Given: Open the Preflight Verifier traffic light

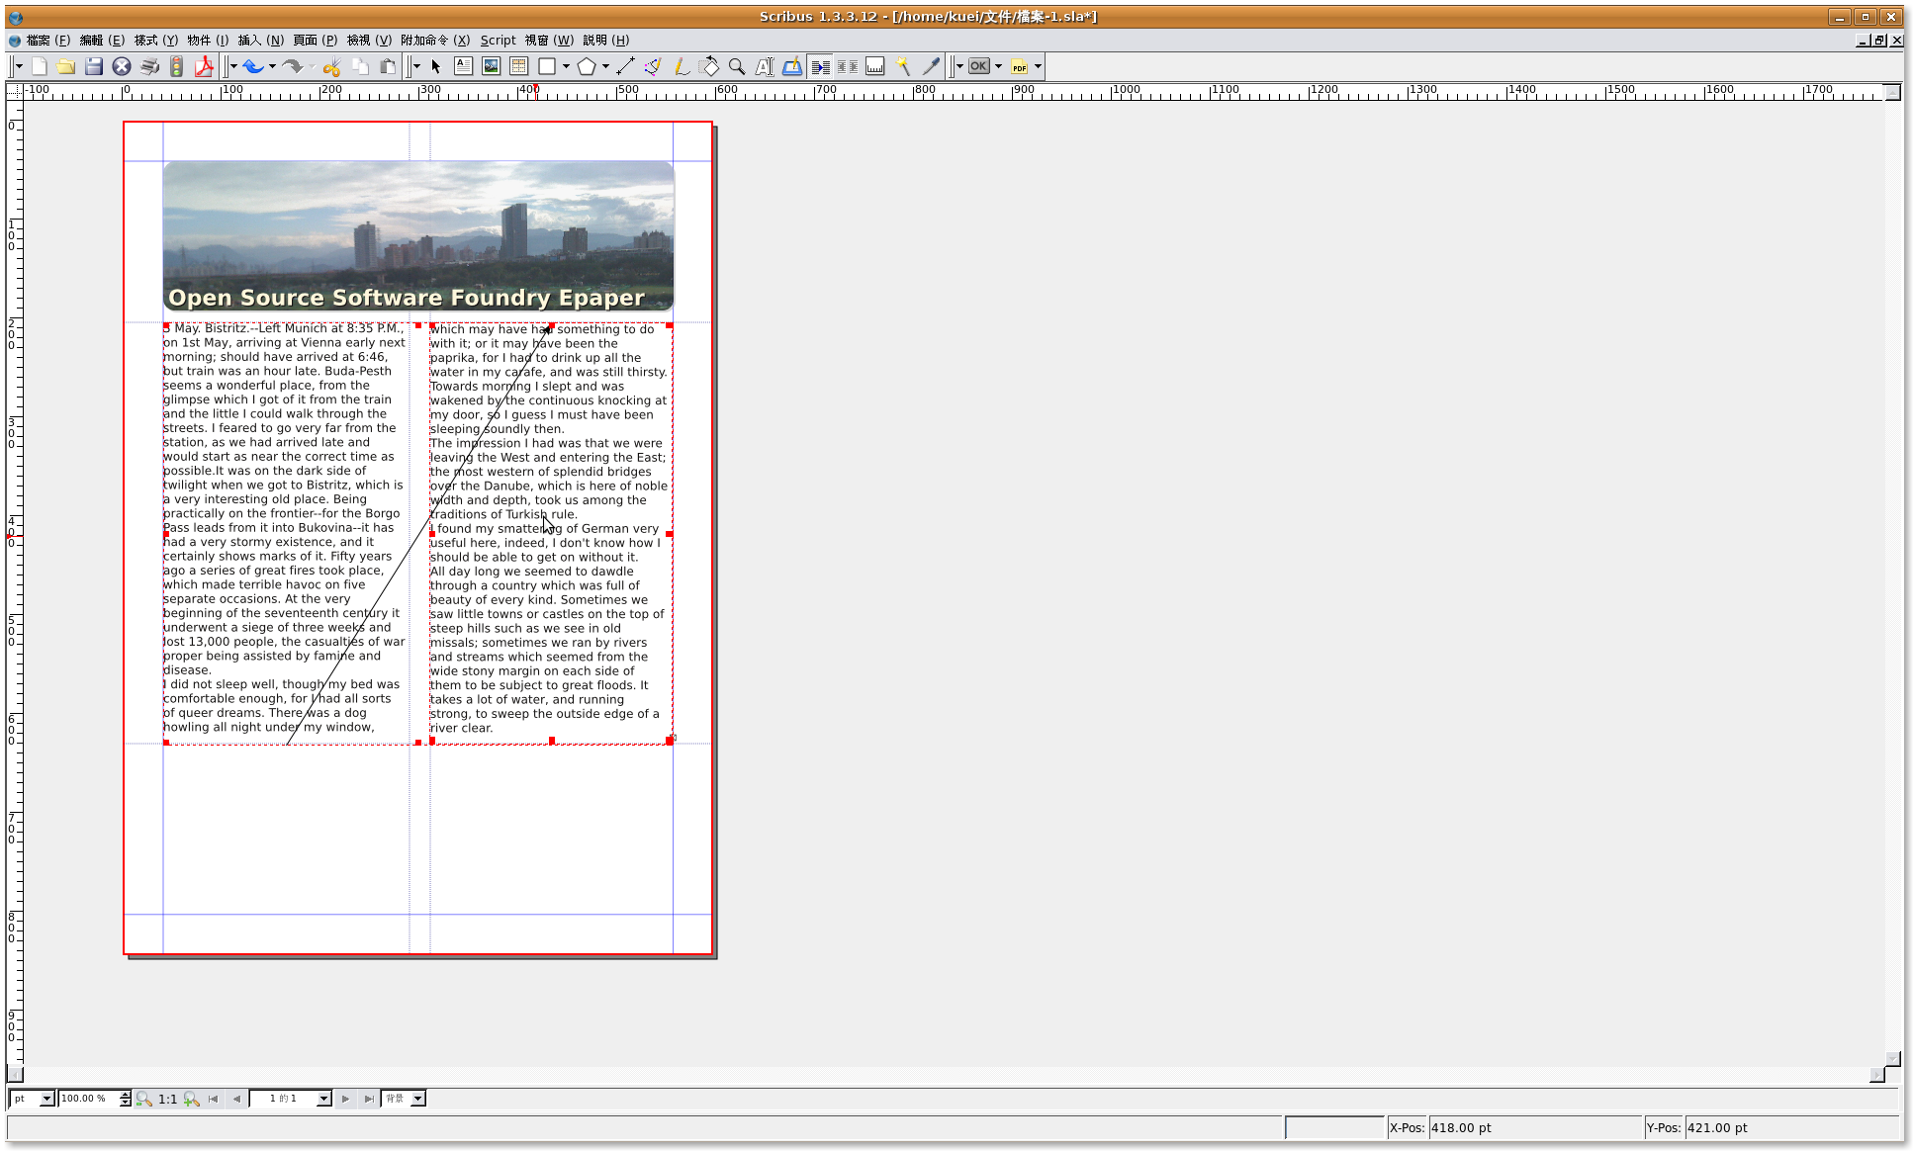Looking at the screenshot, I should 176,66.
